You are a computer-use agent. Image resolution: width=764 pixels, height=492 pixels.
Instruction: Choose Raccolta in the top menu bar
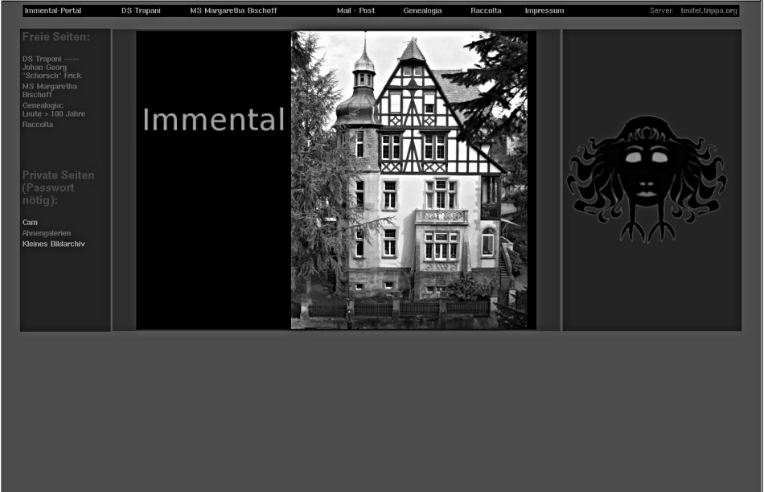click(486, 11)
